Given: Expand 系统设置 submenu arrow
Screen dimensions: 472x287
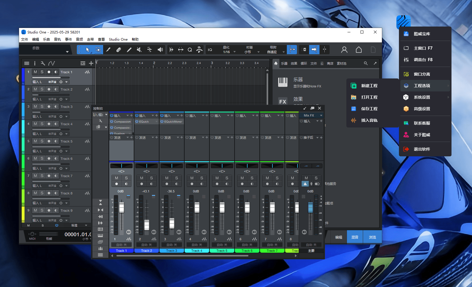Looking at the screenshot, I should (x=448, y=97).
